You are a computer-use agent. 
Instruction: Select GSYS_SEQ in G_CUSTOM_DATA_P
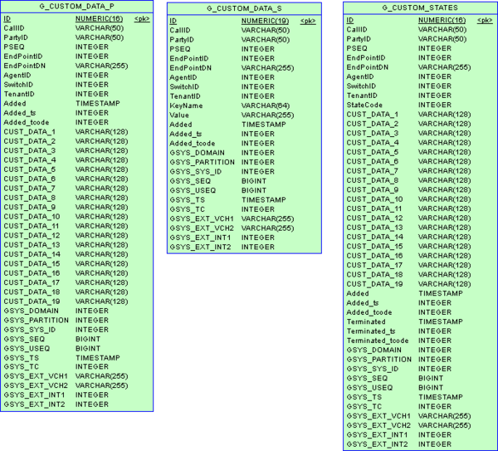(x=24, y=339)
